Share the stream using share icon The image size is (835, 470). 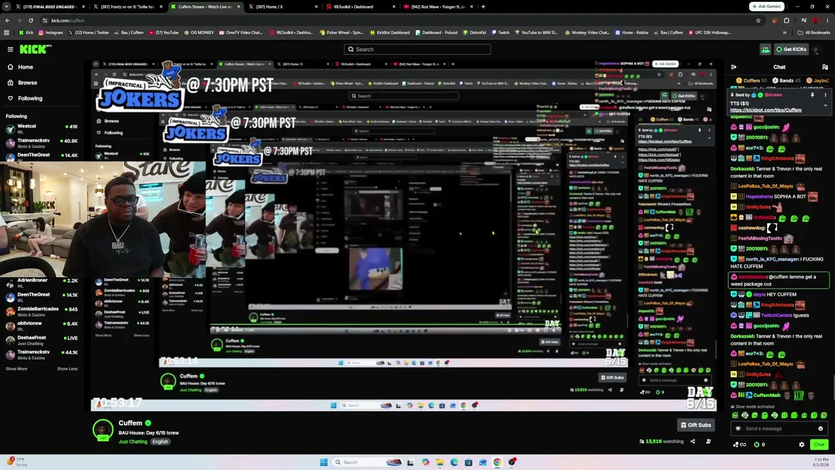point(693,441)
